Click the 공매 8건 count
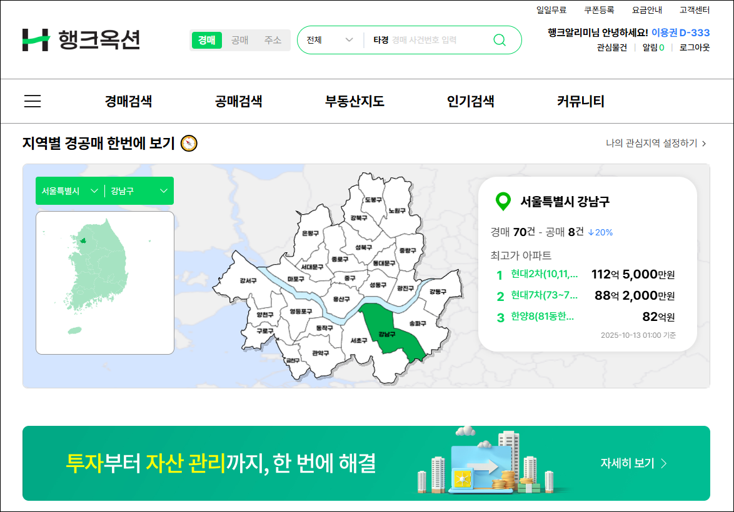This screenshot has width=734, height=512. tap(565, 232)
